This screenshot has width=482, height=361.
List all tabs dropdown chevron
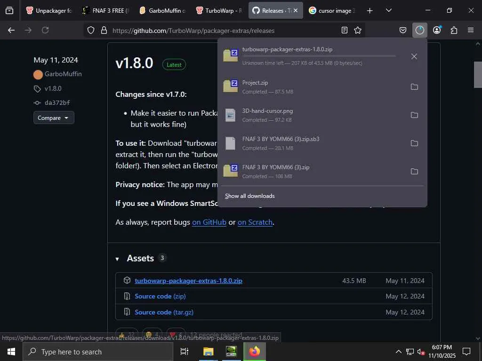(388, 10)
